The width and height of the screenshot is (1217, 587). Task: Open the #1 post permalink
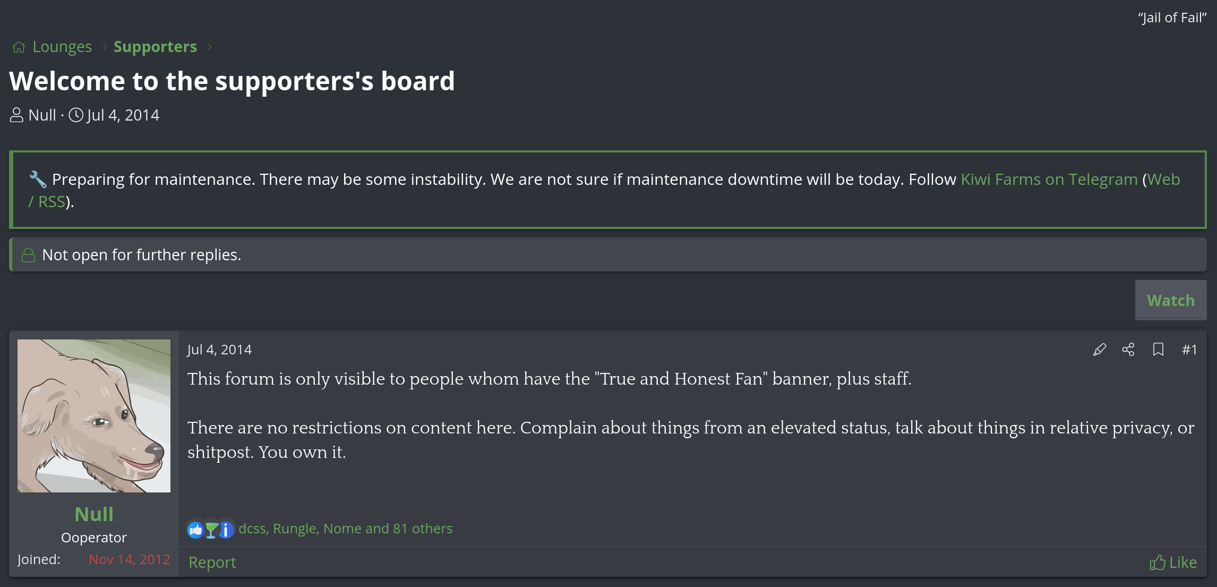click(1189, 350)
